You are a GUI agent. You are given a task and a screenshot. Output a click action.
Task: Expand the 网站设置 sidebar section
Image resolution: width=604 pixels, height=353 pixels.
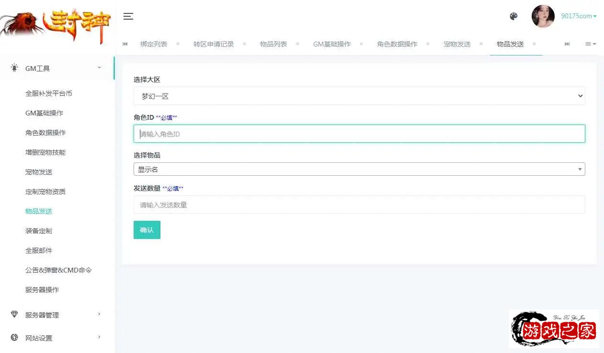click(x=57, y=338)
